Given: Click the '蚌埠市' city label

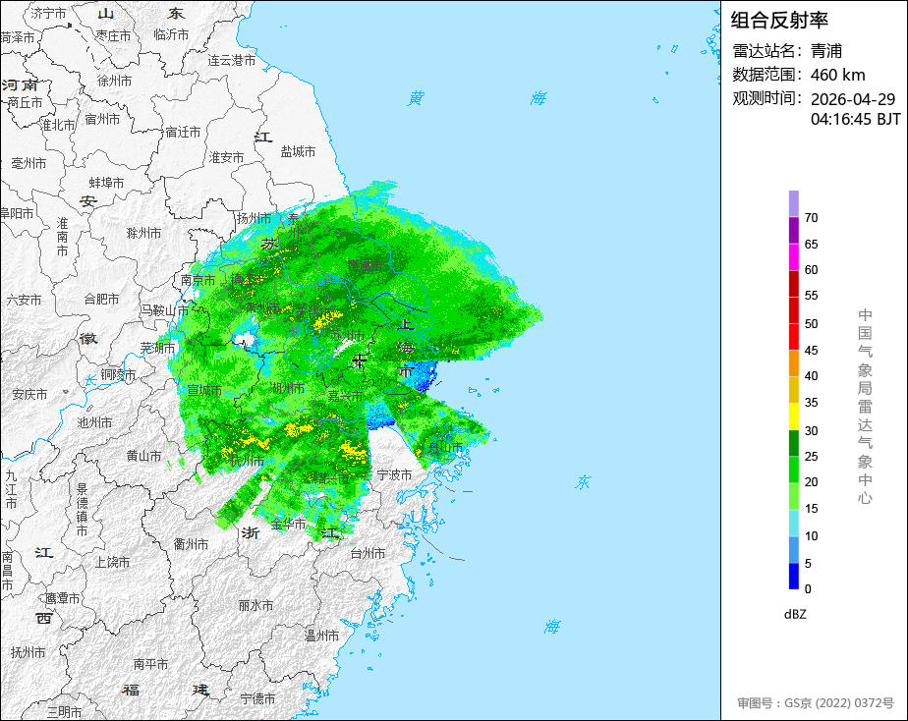Looking at the screenshot, I should click(x=106, y=183).
